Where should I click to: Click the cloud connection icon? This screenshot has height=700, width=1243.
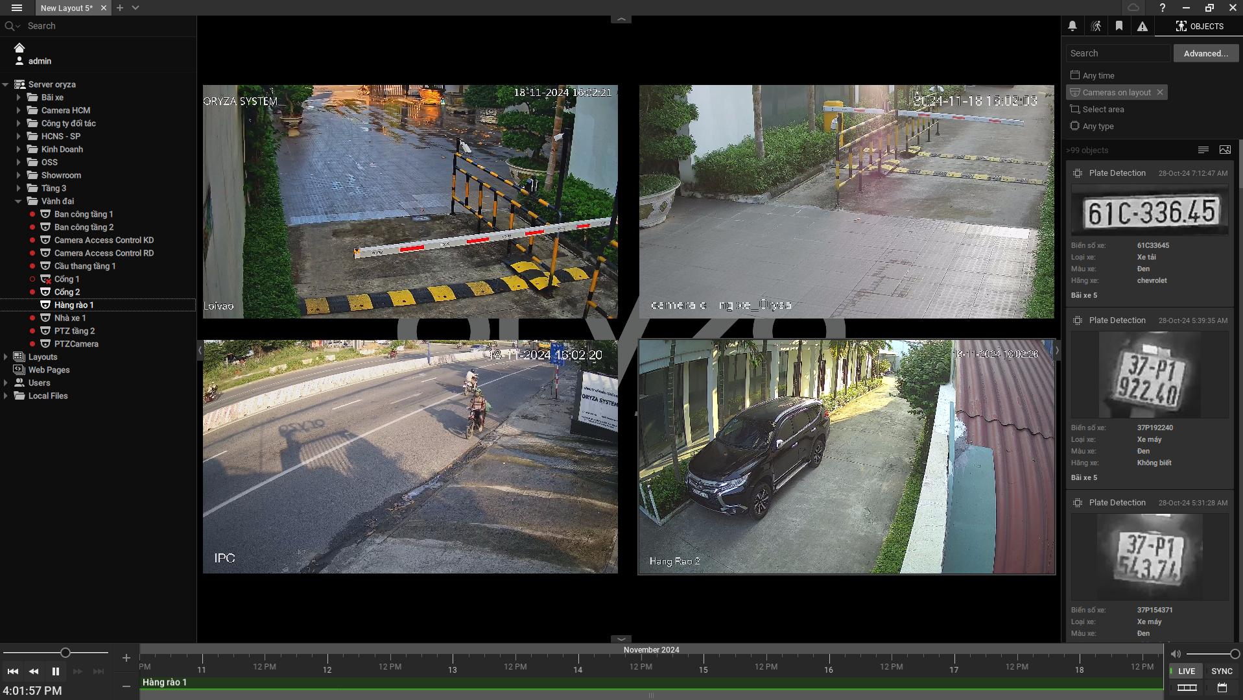click(1133, 8)
